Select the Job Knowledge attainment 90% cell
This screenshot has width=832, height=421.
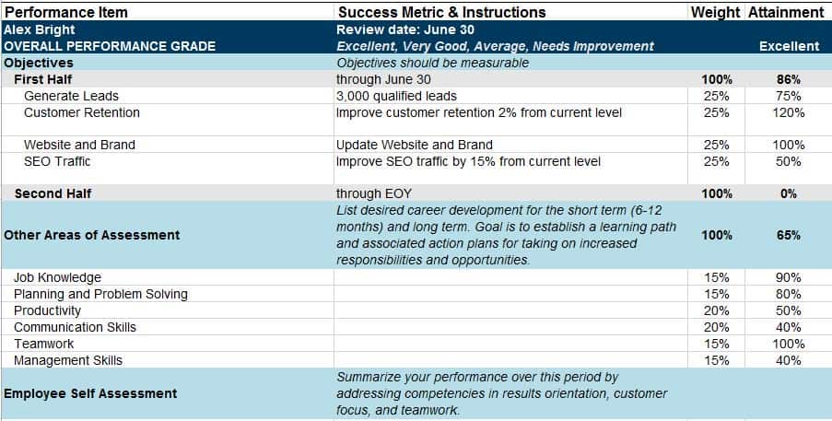point(788,277)
